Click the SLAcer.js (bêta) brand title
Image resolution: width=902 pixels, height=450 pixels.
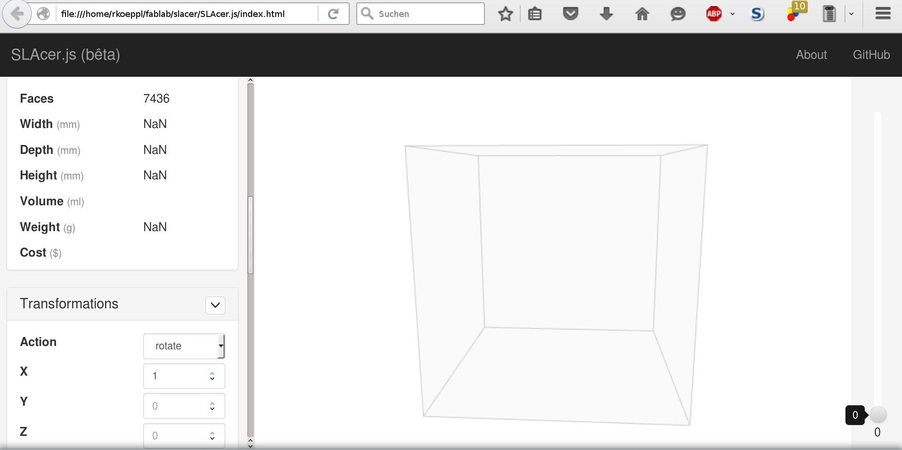(x=66, y=55)
